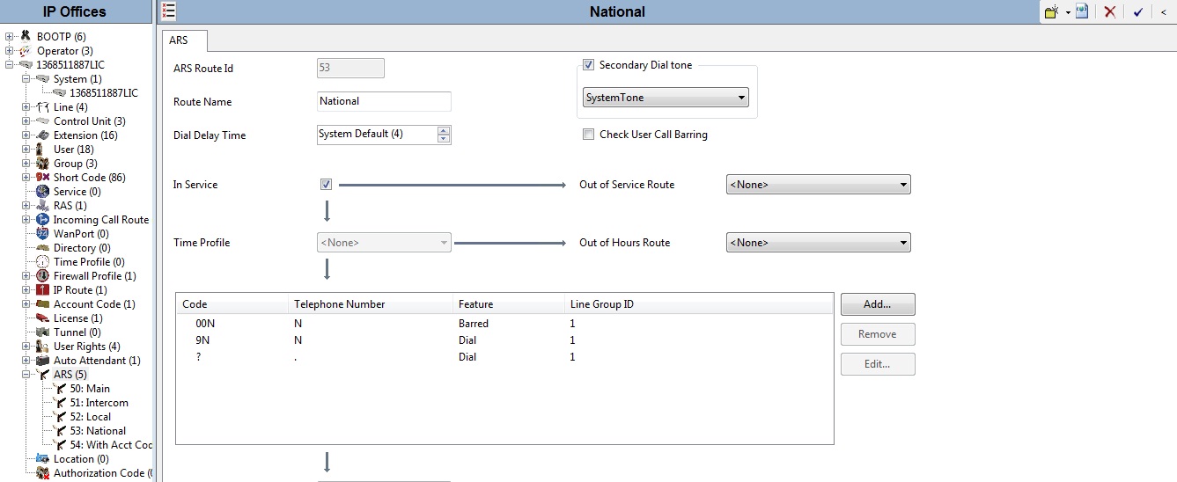Viewport: 1177px width, 482px height.
Task: Click the create new record icon
Action: (x=1051, y=11)
